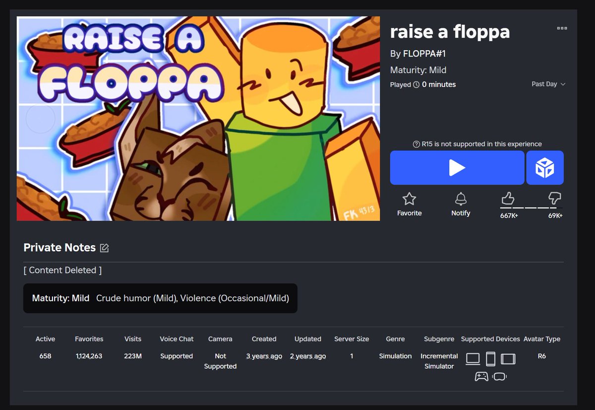
Task: Toggle the Favorite star for raise a floppa
Action: (x=409, y=199)
